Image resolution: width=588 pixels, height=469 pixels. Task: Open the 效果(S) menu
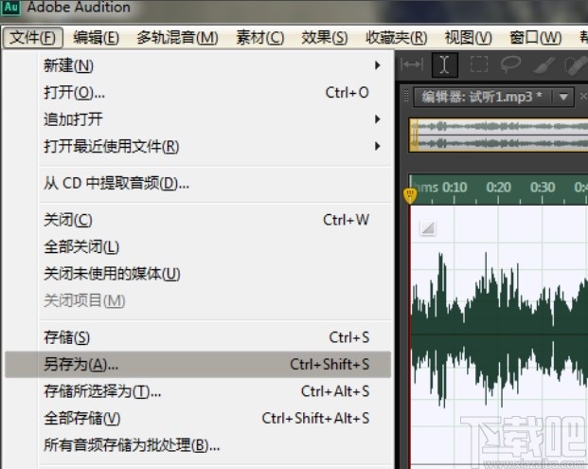tap(325, 38)
